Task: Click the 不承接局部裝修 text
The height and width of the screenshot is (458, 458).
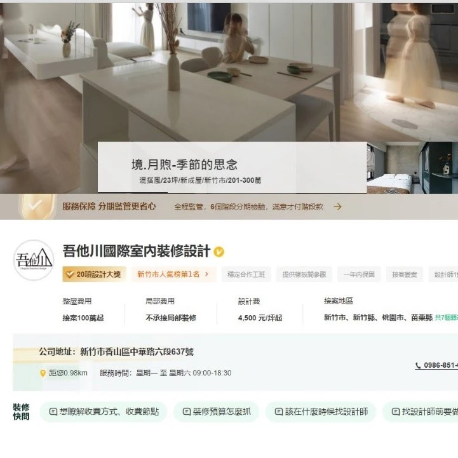Action: tap(171, 318)
